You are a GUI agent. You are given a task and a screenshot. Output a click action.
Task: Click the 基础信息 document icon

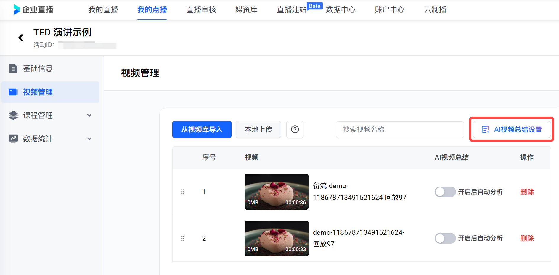(x=13, y=68)
